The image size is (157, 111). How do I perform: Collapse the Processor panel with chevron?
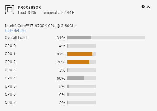tap(148, 7)
